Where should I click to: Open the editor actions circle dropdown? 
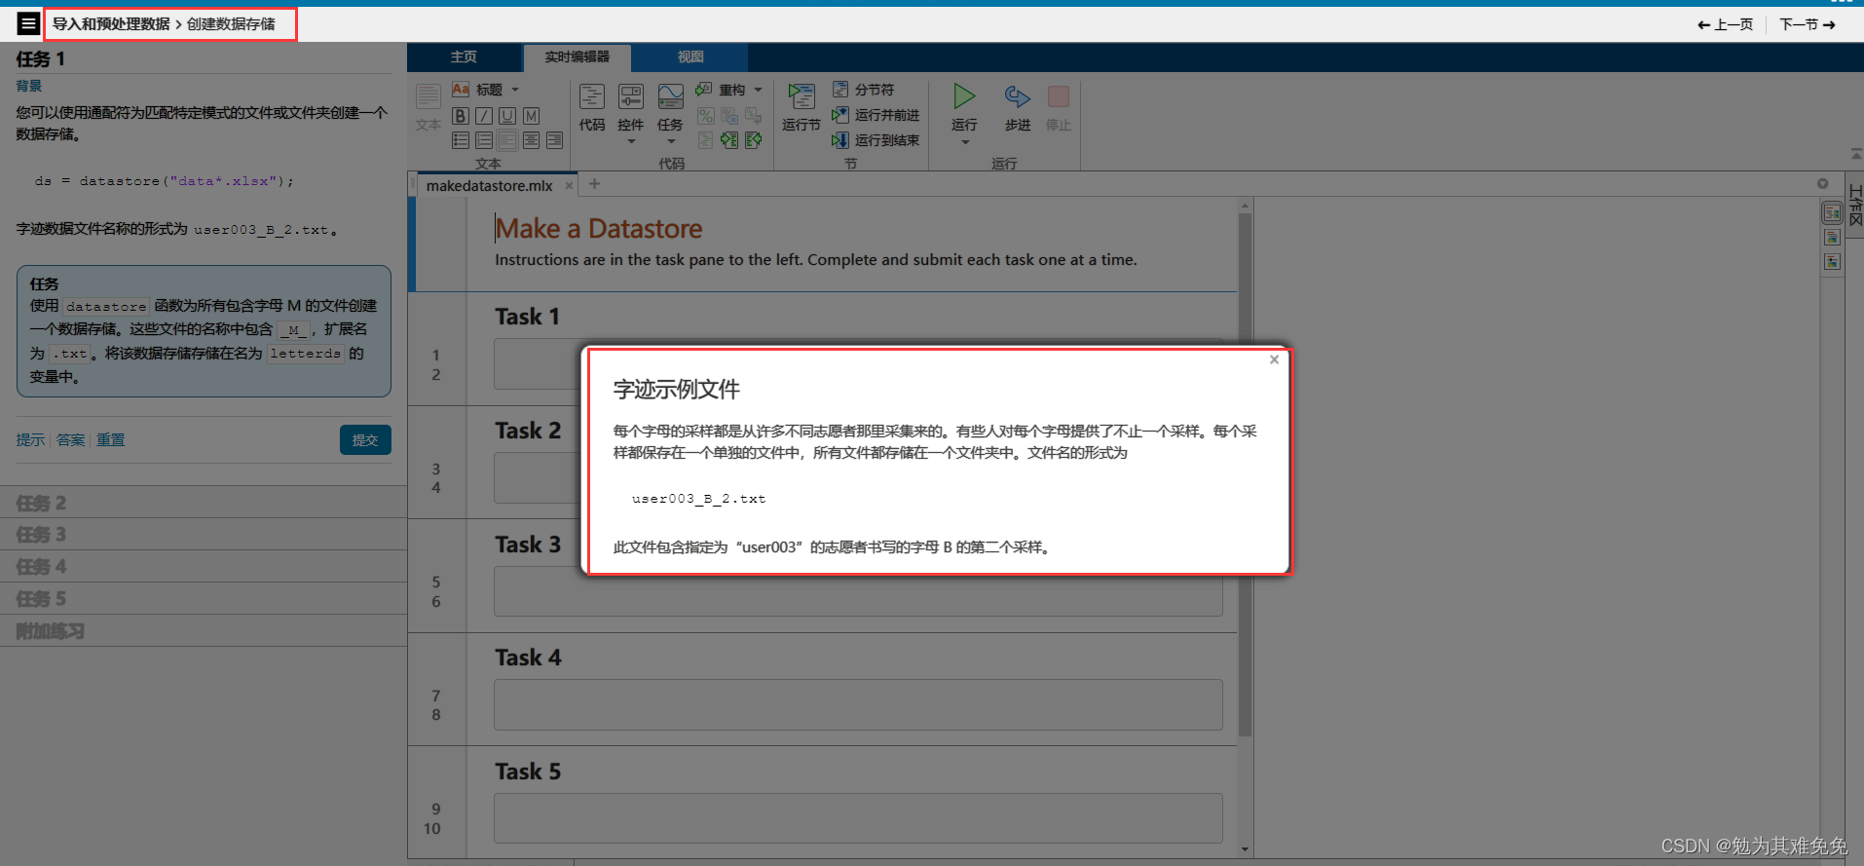click(x=1822, y=183)
